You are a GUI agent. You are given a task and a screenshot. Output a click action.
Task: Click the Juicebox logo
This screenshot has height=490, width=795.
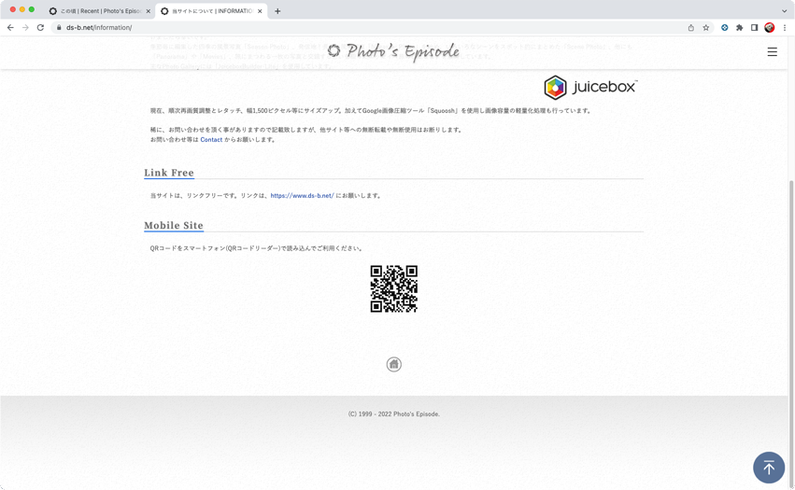pos(590,87)
